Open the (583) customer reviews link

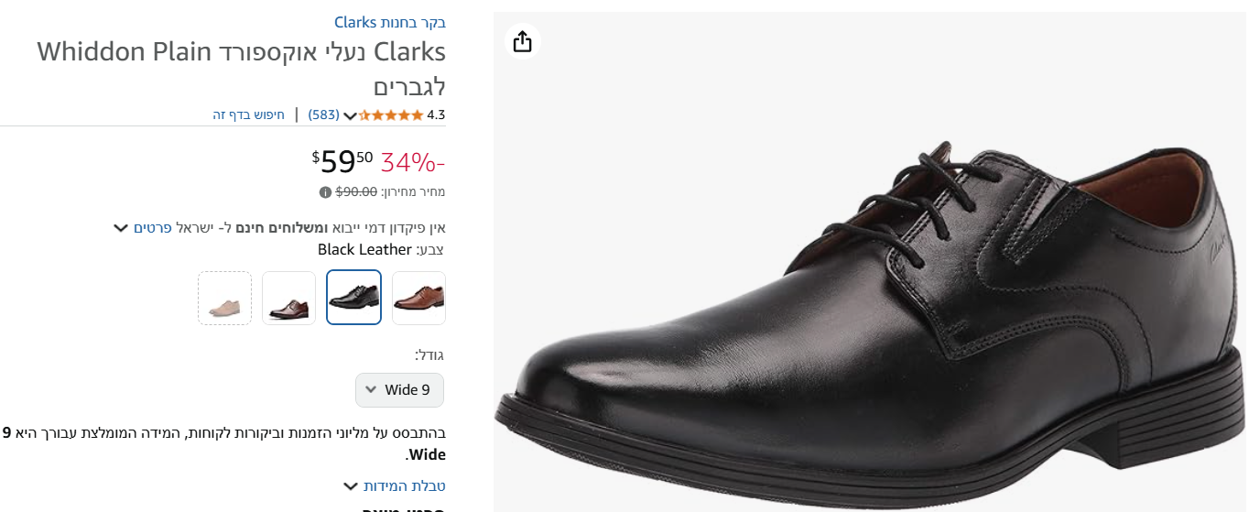(x=323, y=115)
